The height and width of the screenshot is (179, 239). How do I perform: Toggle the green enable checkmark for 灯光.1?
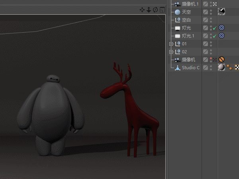pyautogui.click(x=215, y=36)
